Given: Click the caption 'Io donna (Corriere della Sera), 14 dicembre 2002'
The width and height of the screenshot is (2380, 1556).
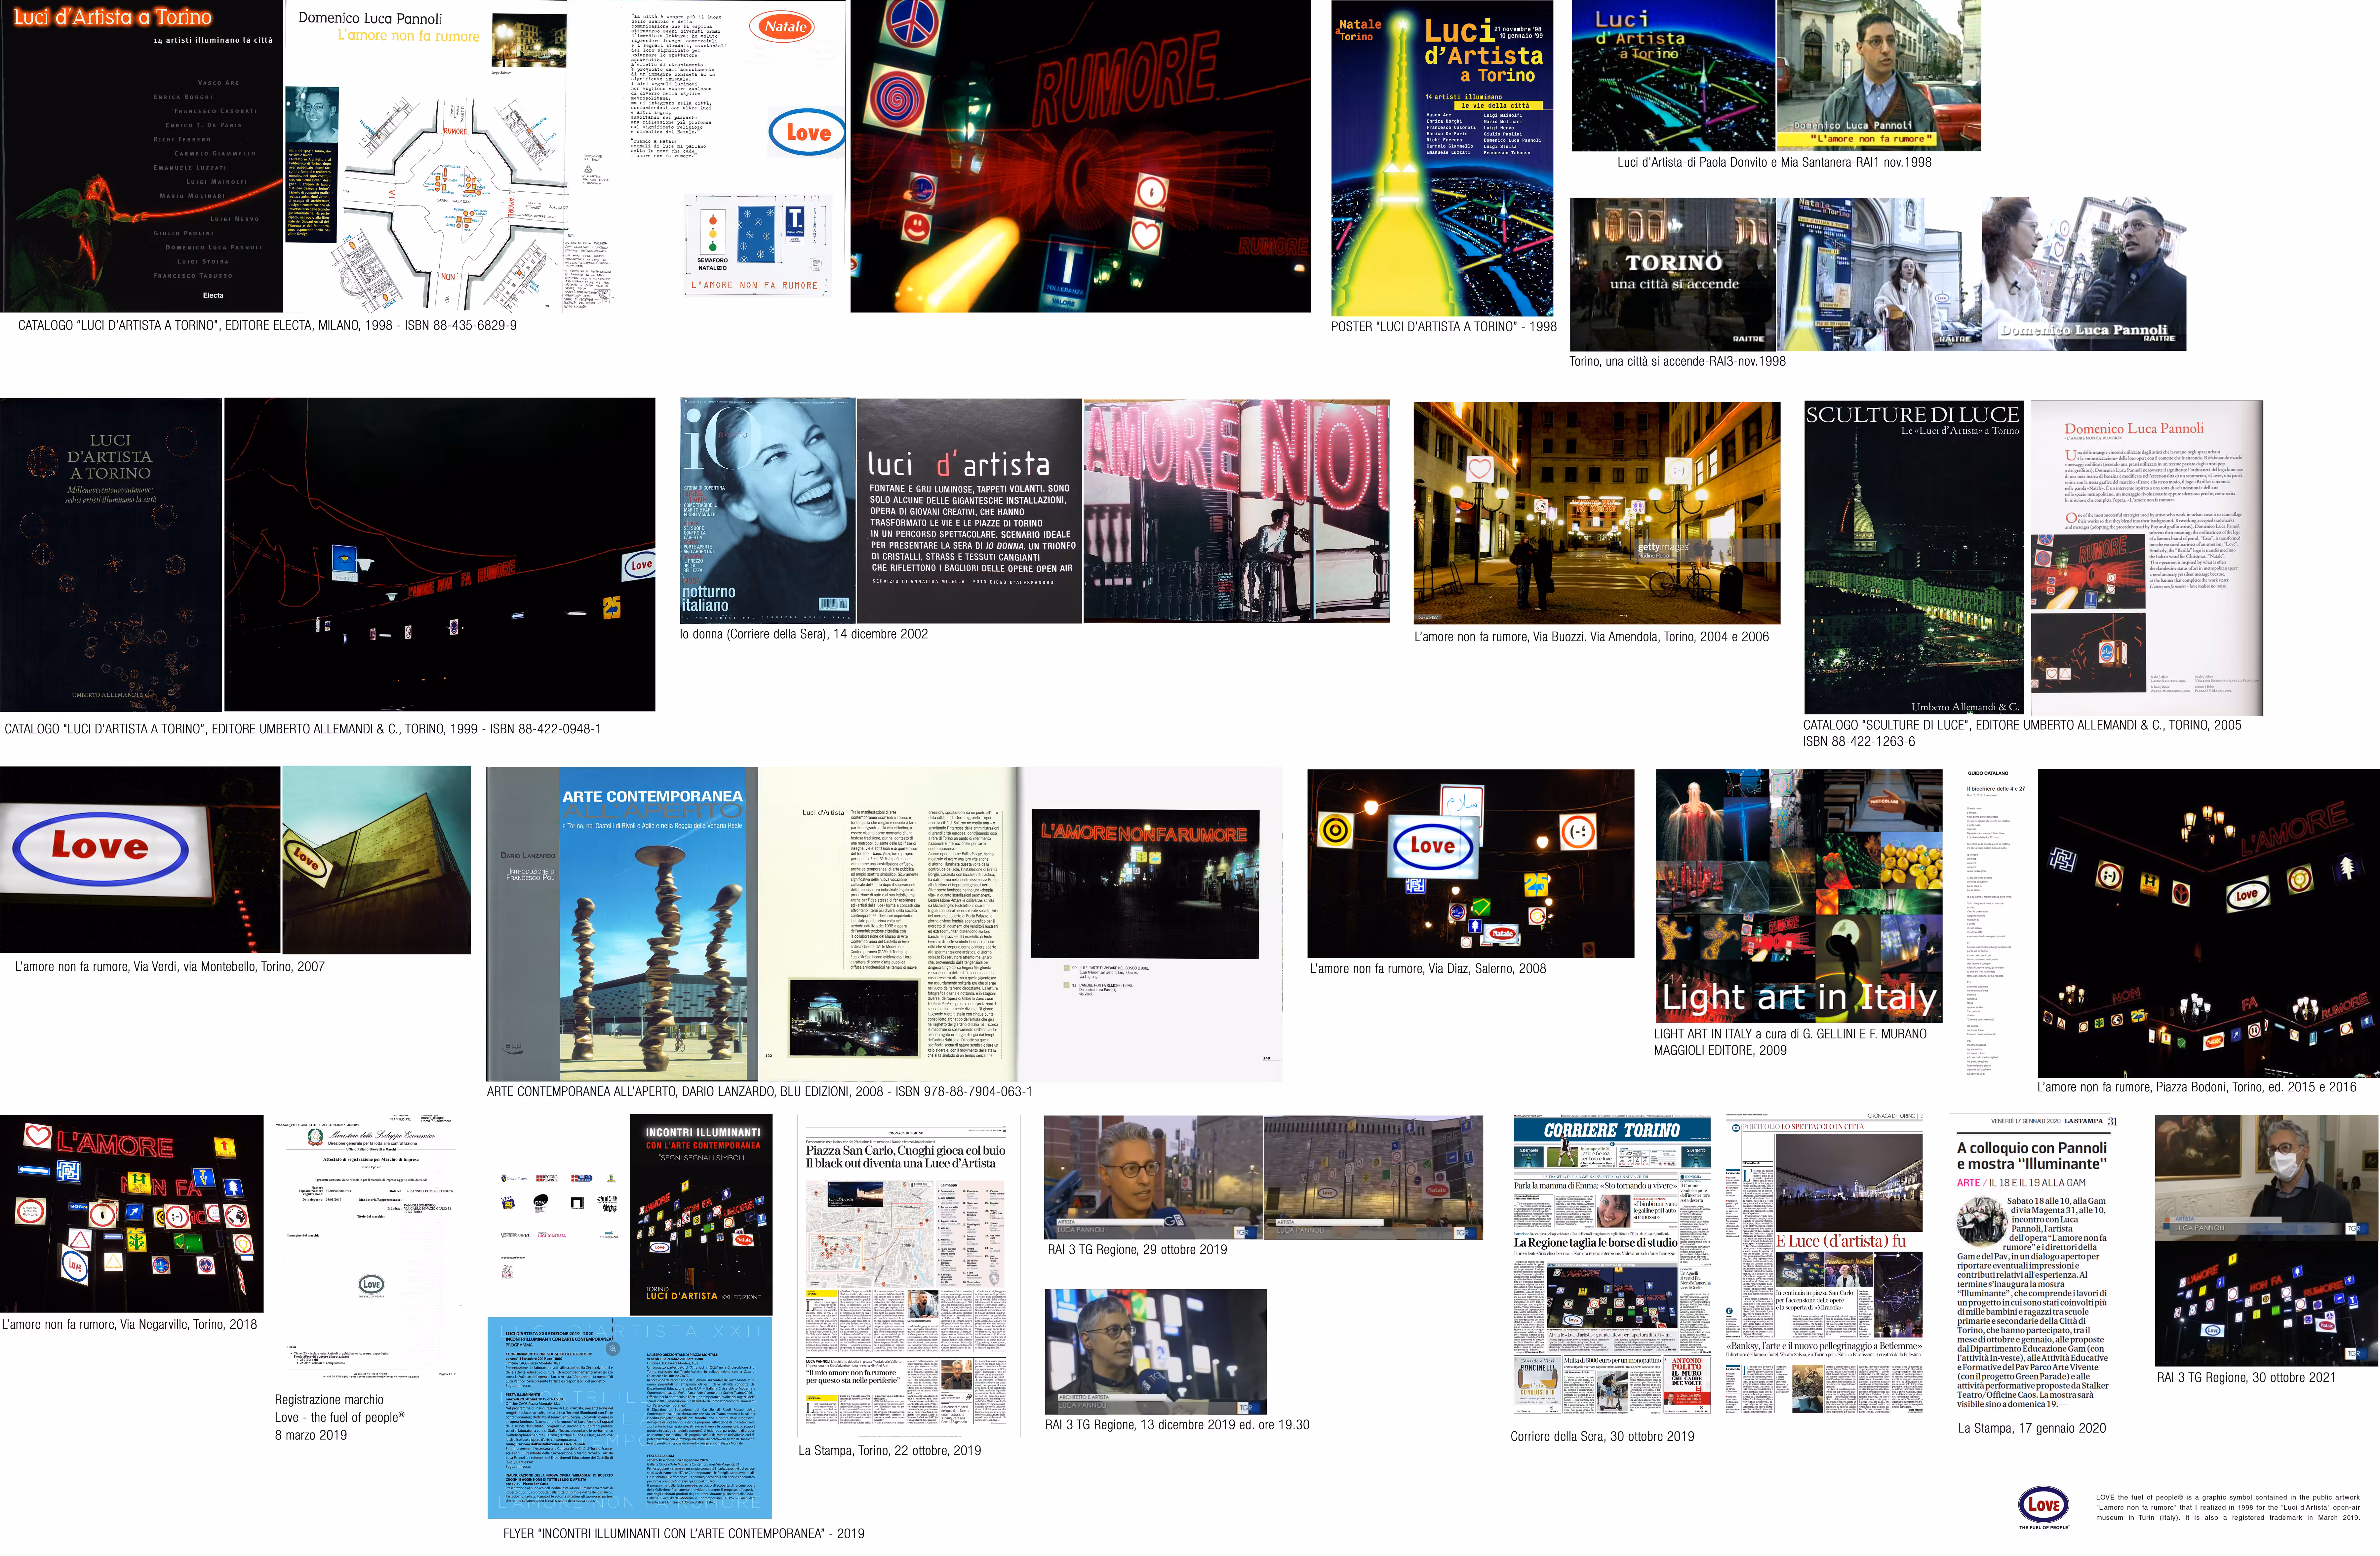Looking at the screenshot, I should [804, 634].
